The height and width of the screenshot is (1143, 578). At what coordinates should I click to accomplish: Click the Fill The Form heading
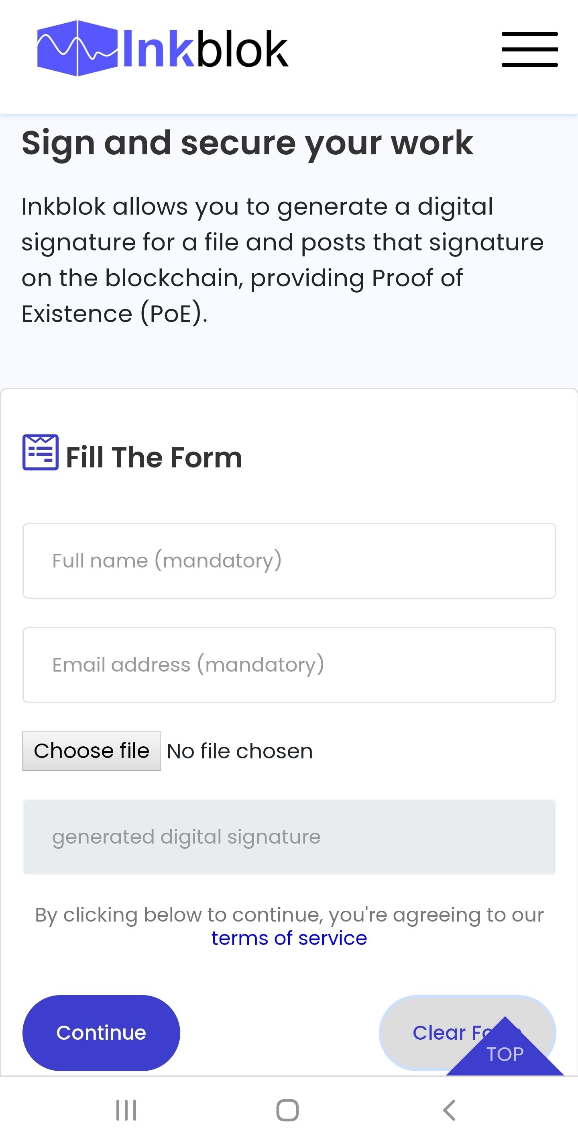154,457
